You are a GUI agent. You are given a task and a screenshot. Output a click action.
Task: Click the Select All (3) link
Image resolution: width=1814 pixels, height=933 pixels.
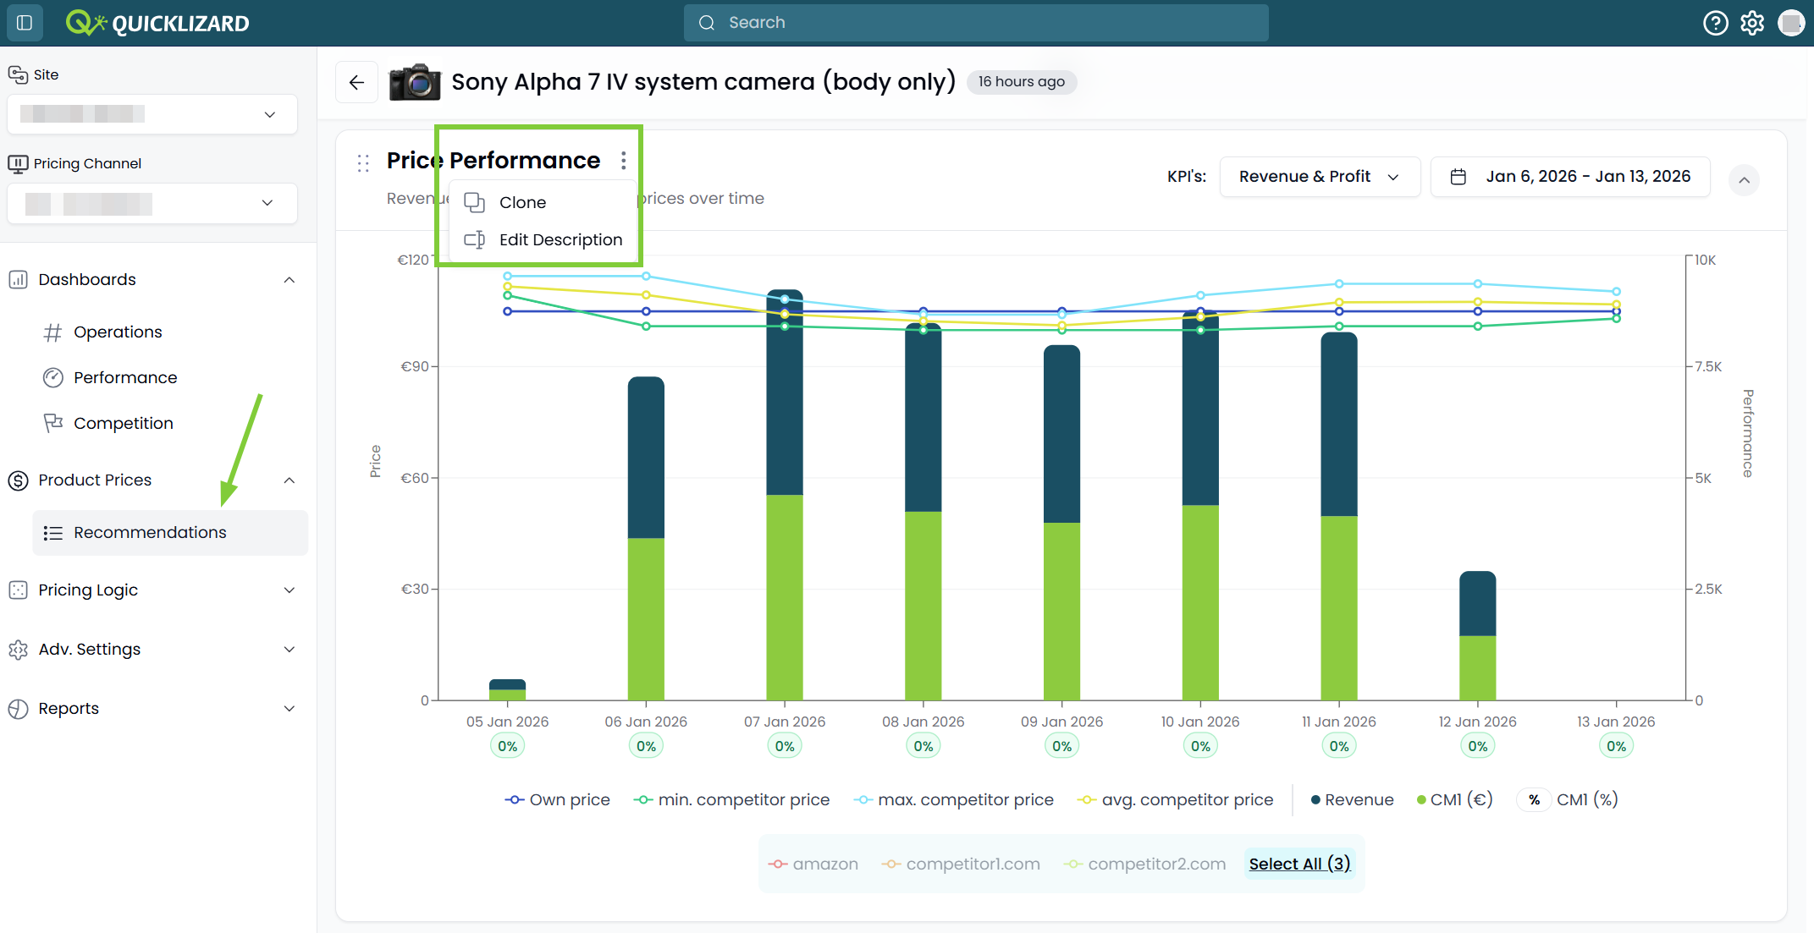(1299, 864)
